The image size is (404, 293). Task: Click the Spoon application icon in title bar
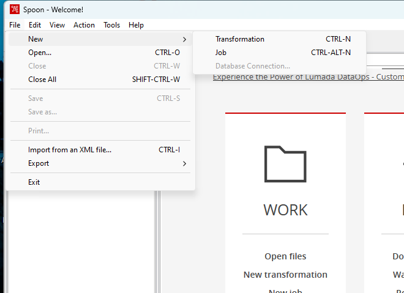pyautogui.click(x=14, y=10)
